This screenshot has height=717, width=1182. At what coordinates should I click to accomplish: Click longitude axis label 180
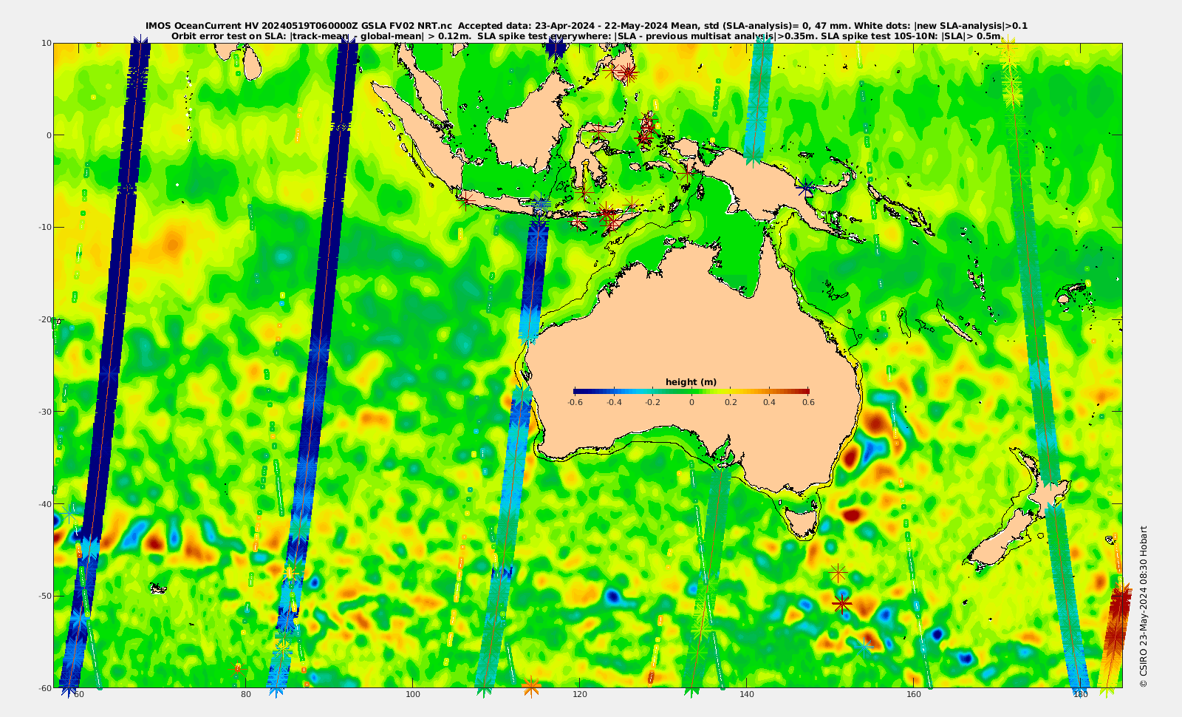1081,695
